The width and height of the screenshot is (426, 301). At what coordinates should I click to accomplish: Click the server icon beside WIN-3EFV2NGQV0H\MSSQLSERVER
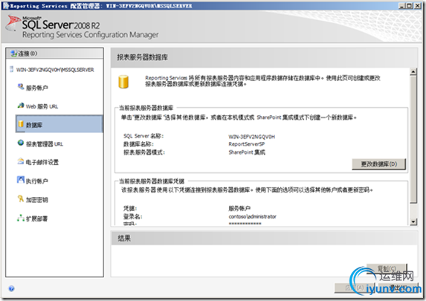tap(11, 69)
